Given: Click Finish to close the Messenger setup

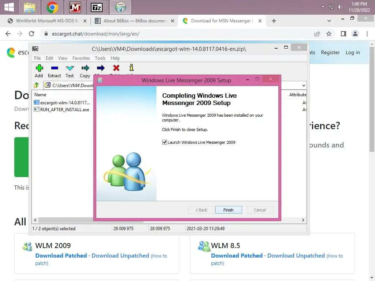Looking at the screenshot, I should 229,210.
